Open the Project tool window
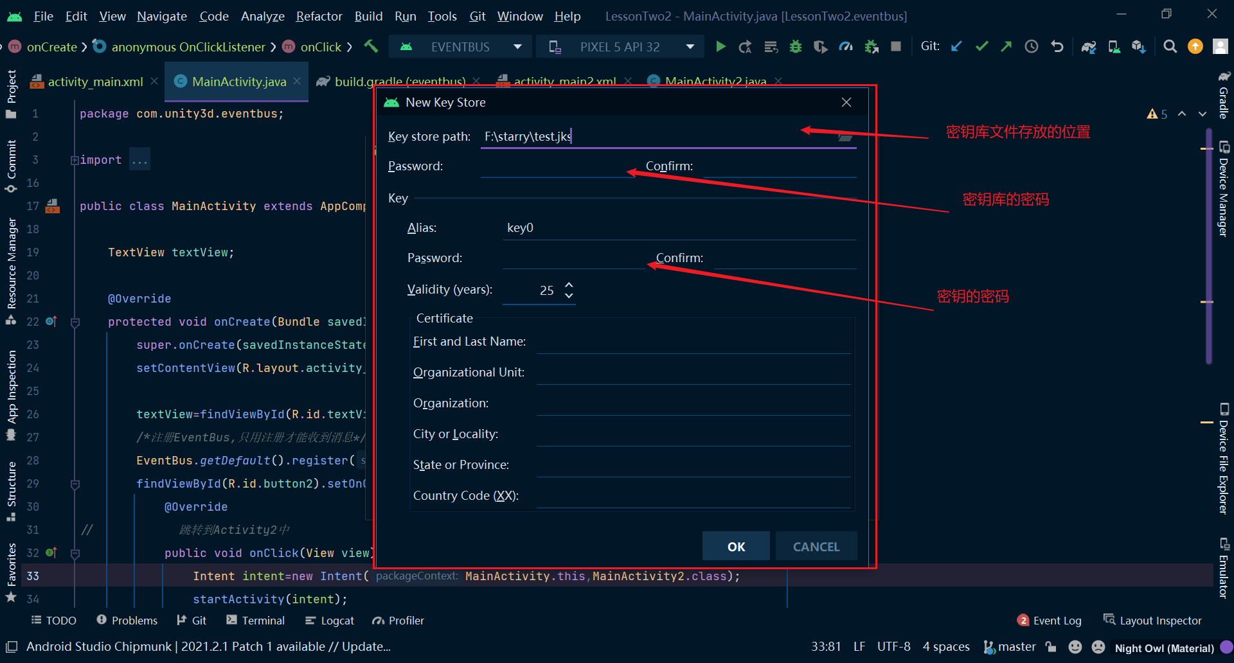 coord(11,94)
